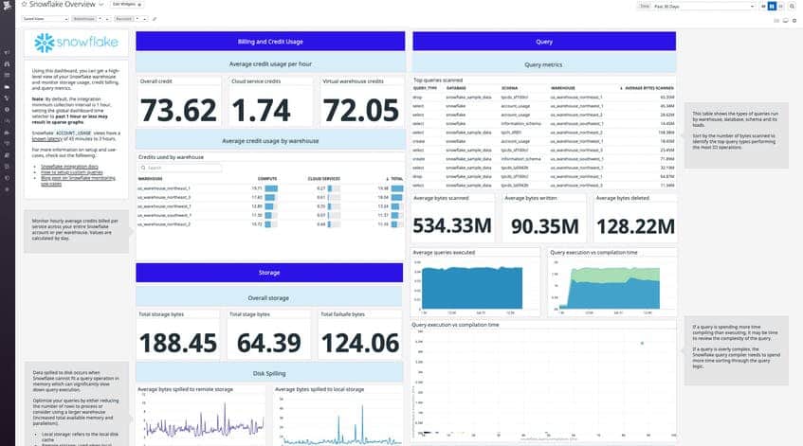This screenshot has width=803, height=446.
Task: Open the How to setup custom queries link
Action: point(72,172)
